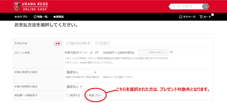Click the 納品書への価格表示 label
Screen dimensions: 227x103
(x=26, y=95)
